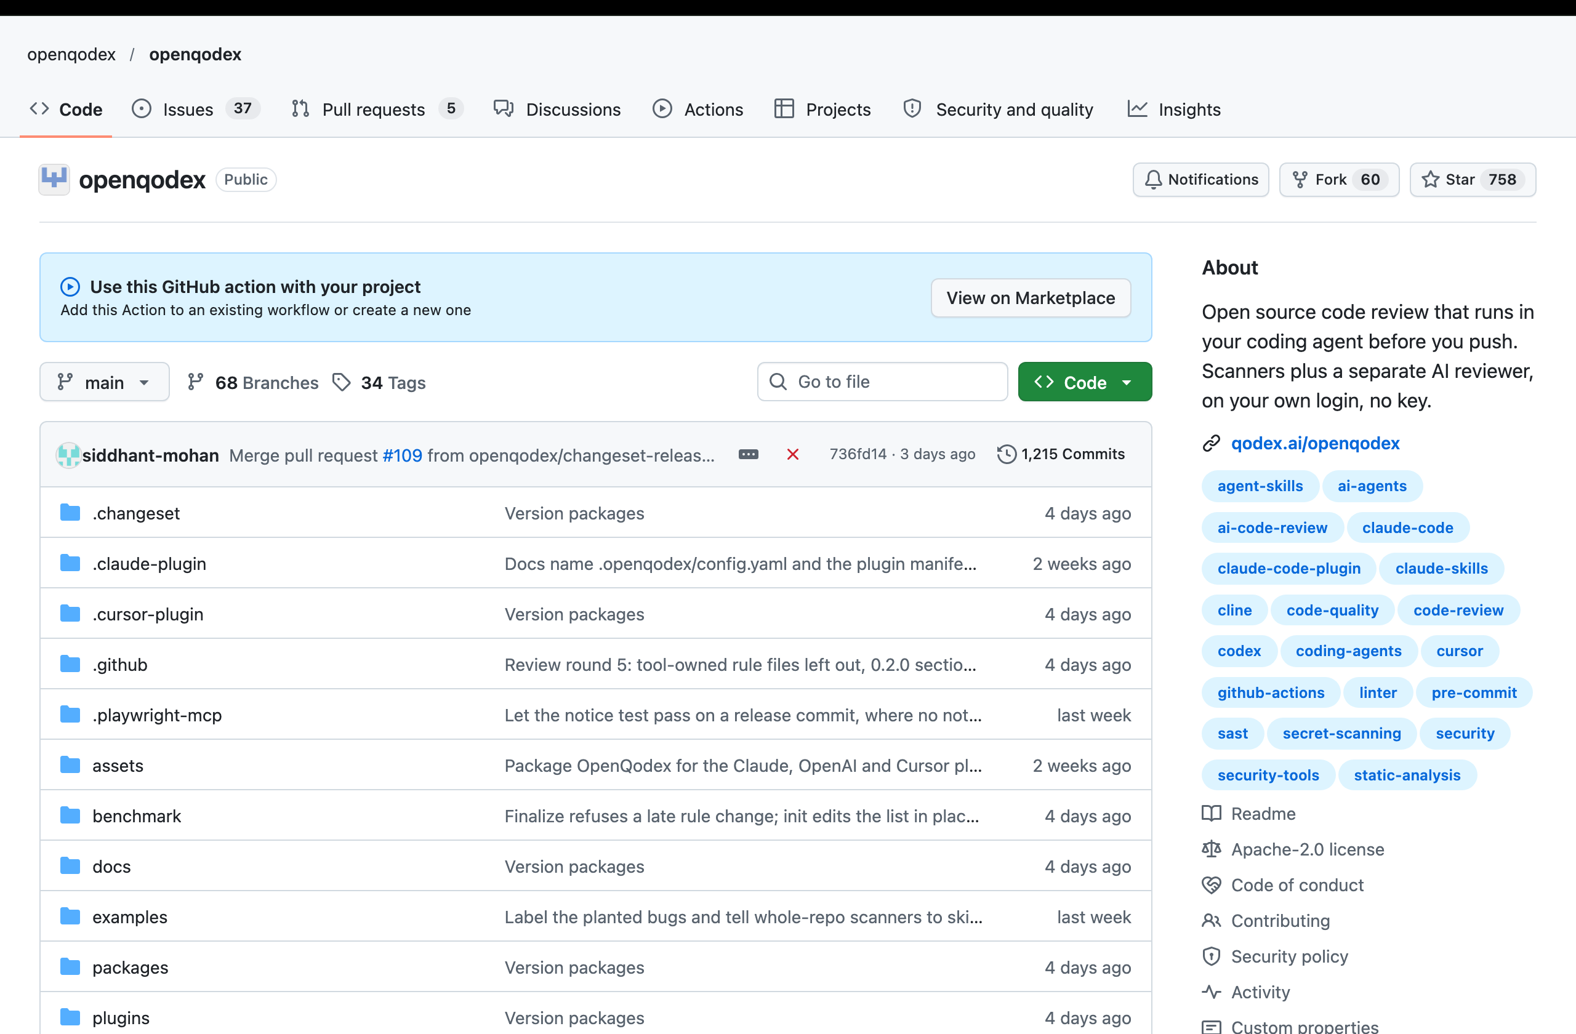Open pull request #109 link
Image resolution: width=1576 pixels, height=1034 pixels.
[402, 455]
